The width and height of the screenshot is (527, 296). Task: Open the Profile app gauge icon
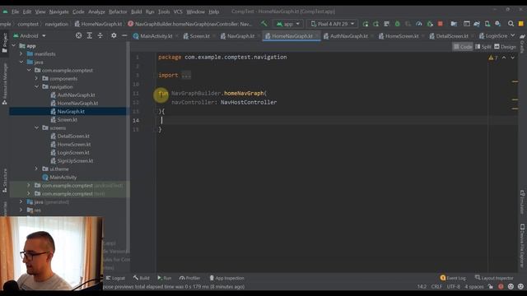(419, 24)
